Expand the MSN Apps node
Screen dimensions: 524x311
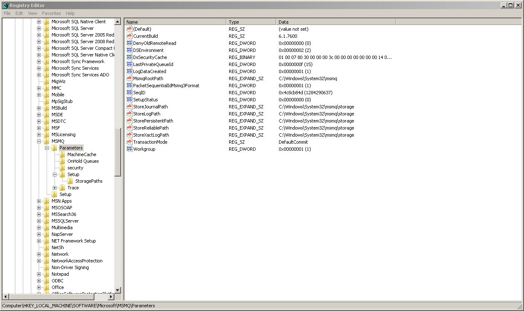(39, 201)
